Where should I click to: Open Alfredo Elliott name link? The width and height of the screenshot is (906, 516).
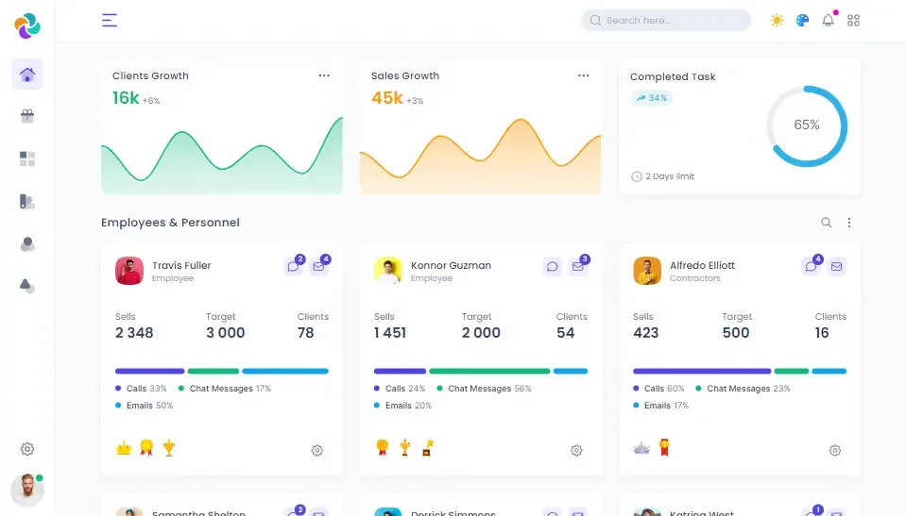[x=702, y=265]
